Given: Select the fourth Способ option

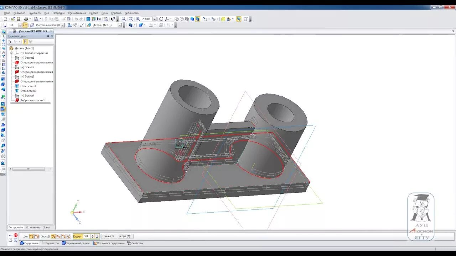Looking at the screenshot, I should tap(69, 236).
